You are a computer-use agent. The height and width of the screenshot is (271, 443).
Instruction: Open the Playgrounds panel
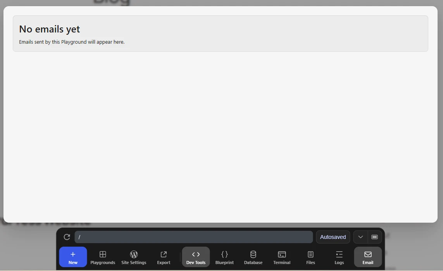pos(103,257)
